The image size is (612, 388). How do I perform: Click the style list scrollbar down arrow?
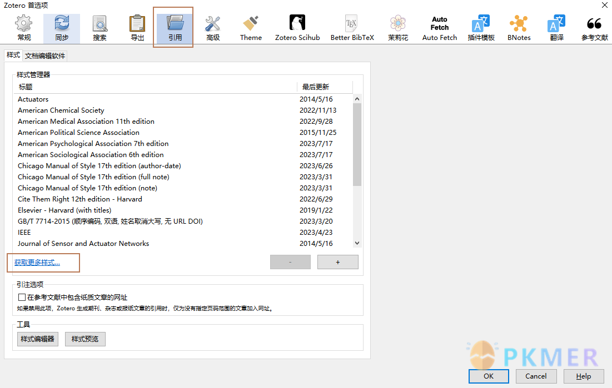[357, 243]
